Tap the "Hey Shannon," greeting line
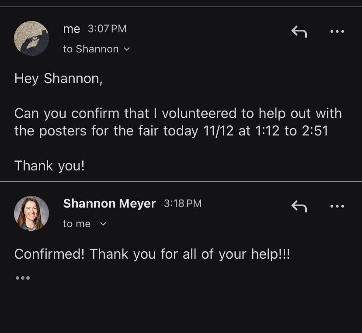The height and width of the screenshot is (333, 362). [x=58, y=79]
